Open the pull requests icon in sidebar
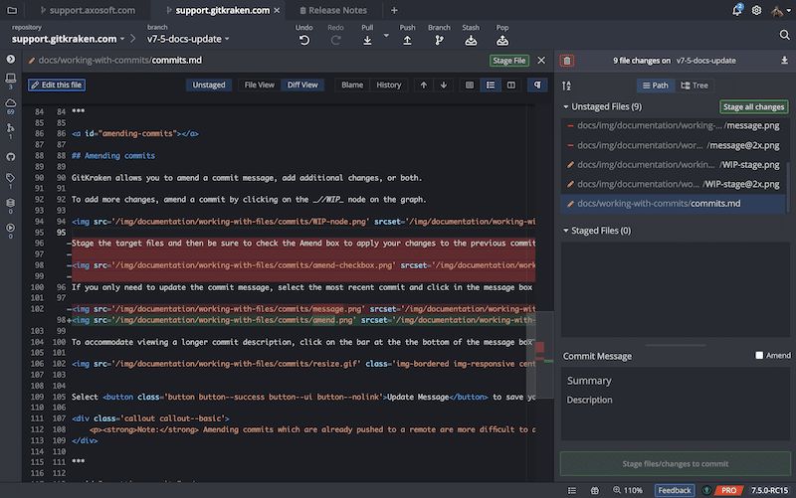Viewport: 796px width, 498px height. point(11,128)
